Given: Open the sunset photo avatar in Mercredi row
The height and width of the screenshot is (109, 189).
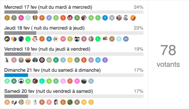Looking at the screenshot, I should [133, 18].
